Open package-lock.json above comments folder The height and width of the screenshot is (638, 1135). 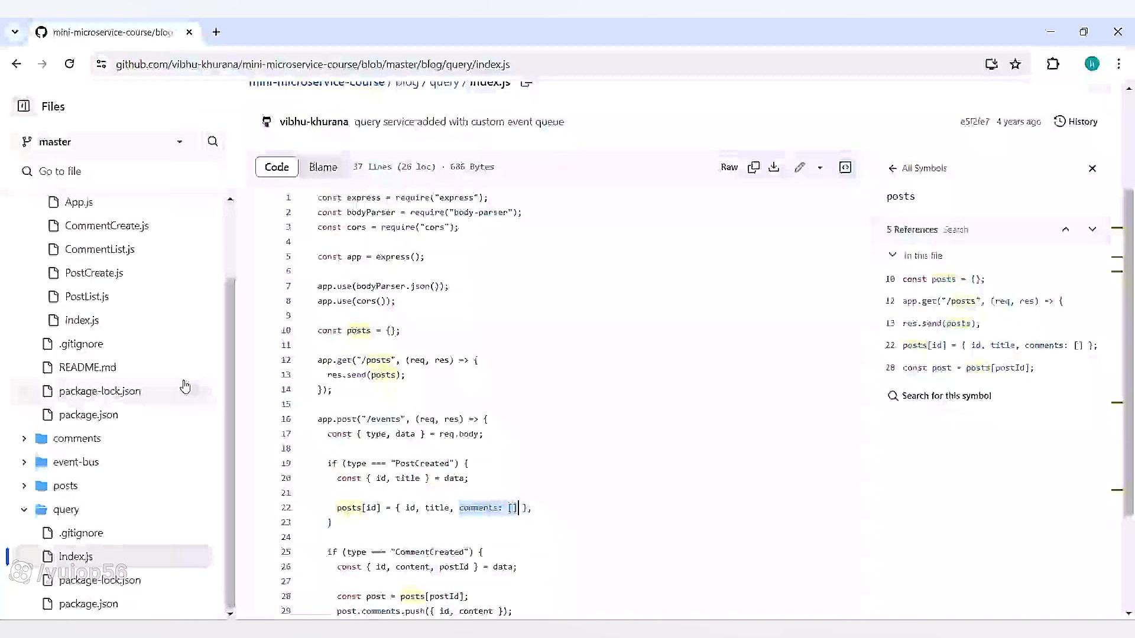click(99, 391)
